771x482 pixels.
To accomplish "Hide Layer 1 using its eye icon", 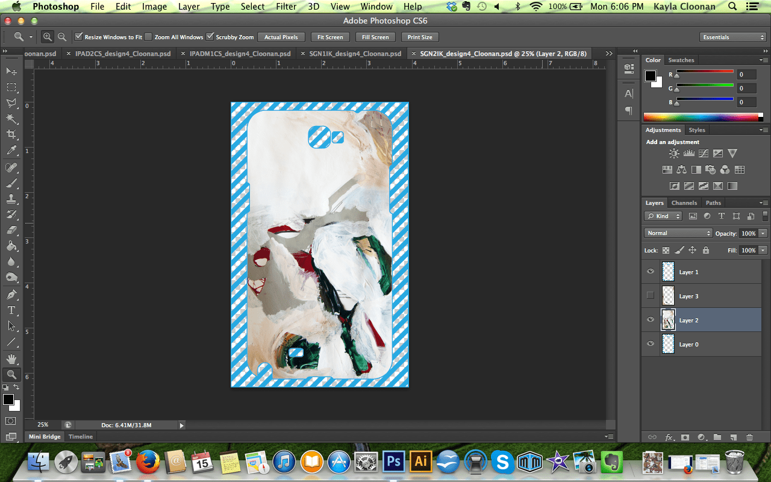I will click(x=650, y=272).
